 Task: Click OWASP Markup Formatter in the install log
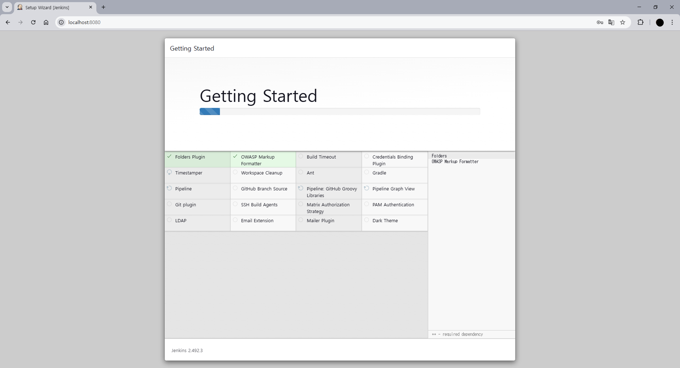pyautogui.click(x=455, y=162)
